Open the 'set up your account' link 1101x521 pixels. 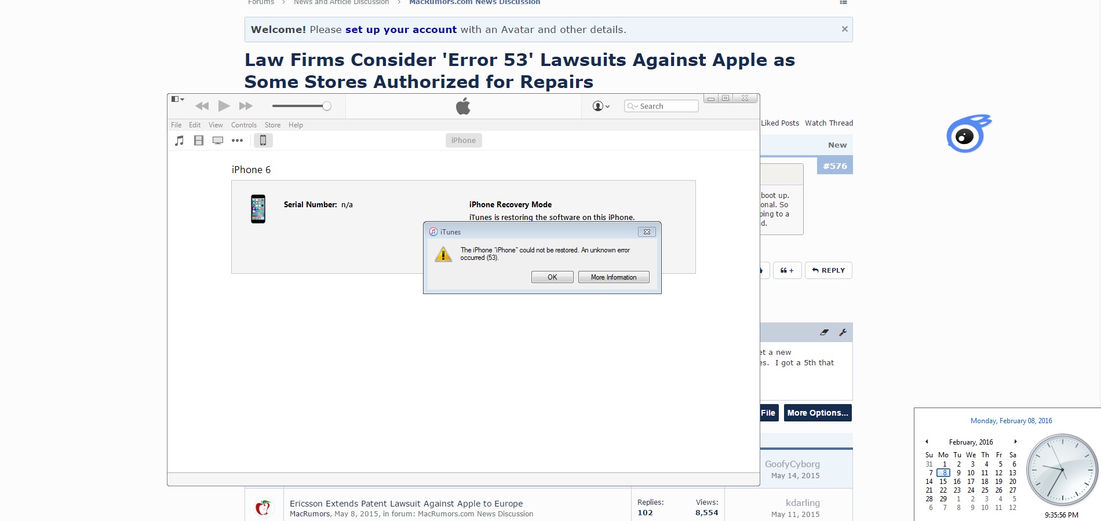[401, 30]
